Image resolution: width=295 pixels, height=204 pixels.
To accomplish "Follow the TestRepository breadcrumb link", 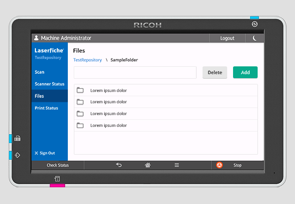I will (88, 60).
